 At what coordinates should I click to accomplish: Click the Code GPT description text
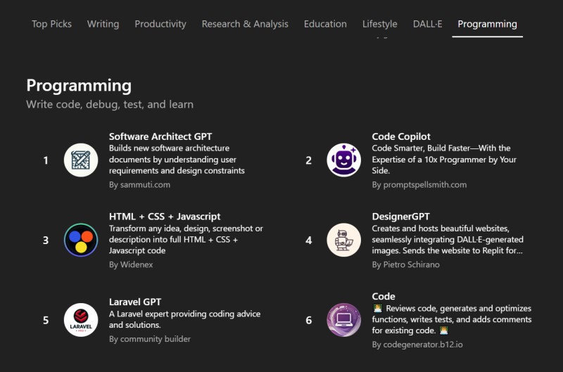tap(450, 319)
